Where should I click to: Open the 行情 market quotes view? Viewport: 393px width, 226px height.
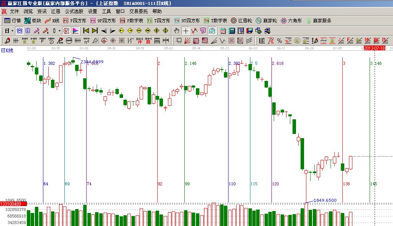click(x=12, y=21)
